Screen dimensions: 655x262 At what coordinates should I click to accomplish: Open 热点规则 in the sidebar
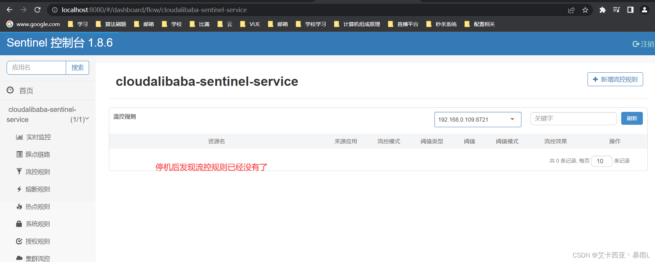pyautogui.click(x=38, y=206)
